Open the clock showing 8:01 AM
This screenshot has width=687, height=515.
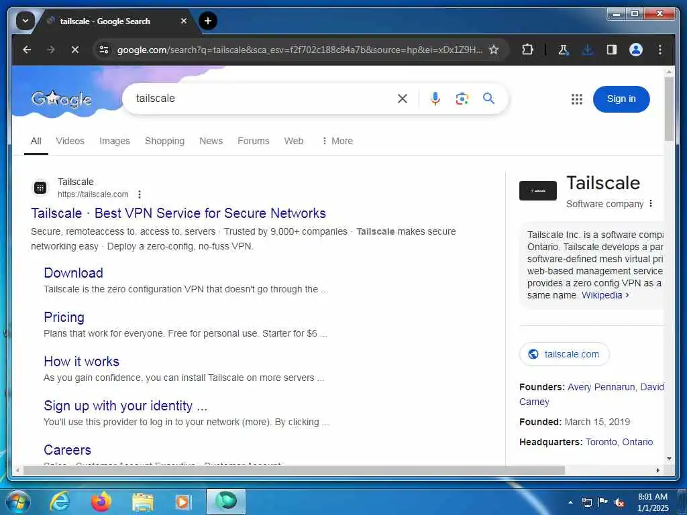point(653,502)
